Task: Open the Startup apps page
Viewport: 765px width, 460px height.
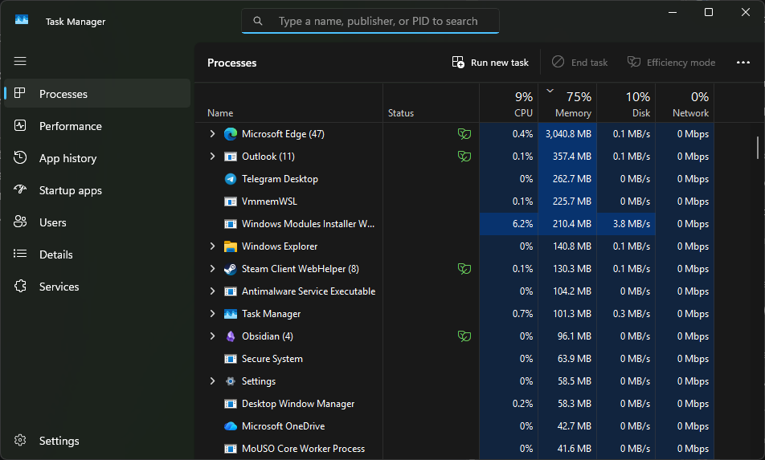Action: pyautogui.click(x=70, y=190)
